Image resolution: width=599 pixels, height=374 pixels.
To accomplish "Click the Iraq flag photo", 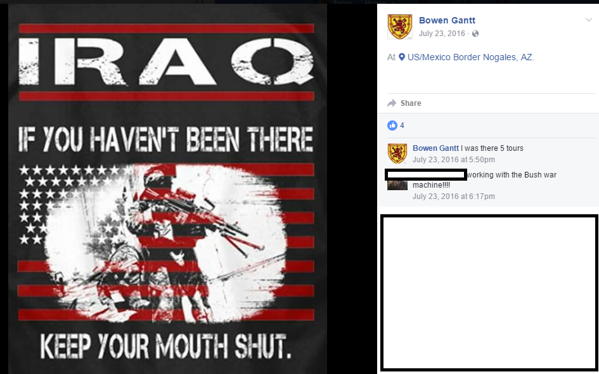I will point(167,189).
